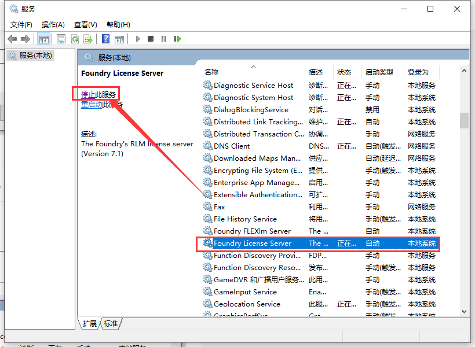Click the Pause Service toolbar button
Screen dimensions: 475x347
pos(164,39)
